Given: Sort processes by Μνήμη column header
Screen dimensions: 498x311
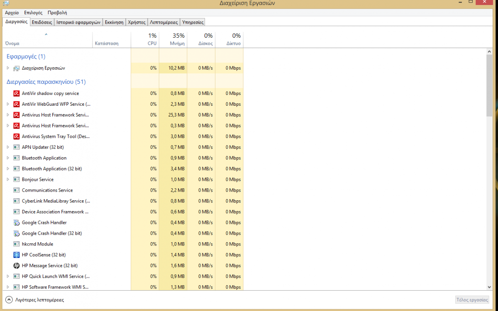Looking at the screenshot, I should tap(173, 39).
